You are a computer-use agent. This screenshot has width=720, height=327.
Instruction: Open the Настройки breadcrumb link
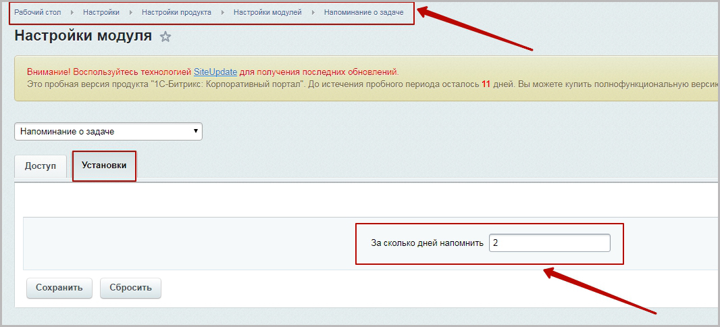(x=101, y=12)
